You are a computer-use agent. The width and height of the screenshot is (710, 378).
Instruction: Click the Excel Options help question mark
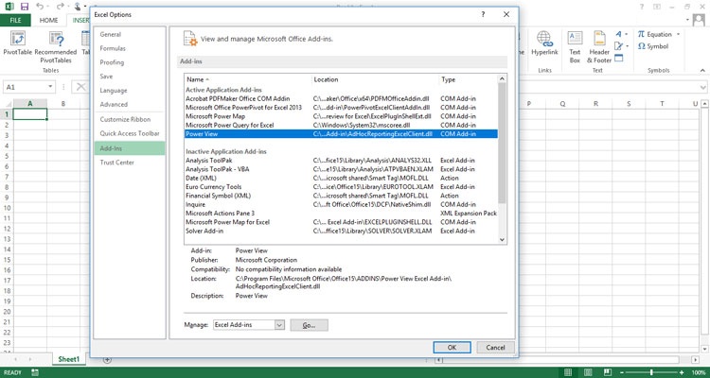click(x=483, y=14)
